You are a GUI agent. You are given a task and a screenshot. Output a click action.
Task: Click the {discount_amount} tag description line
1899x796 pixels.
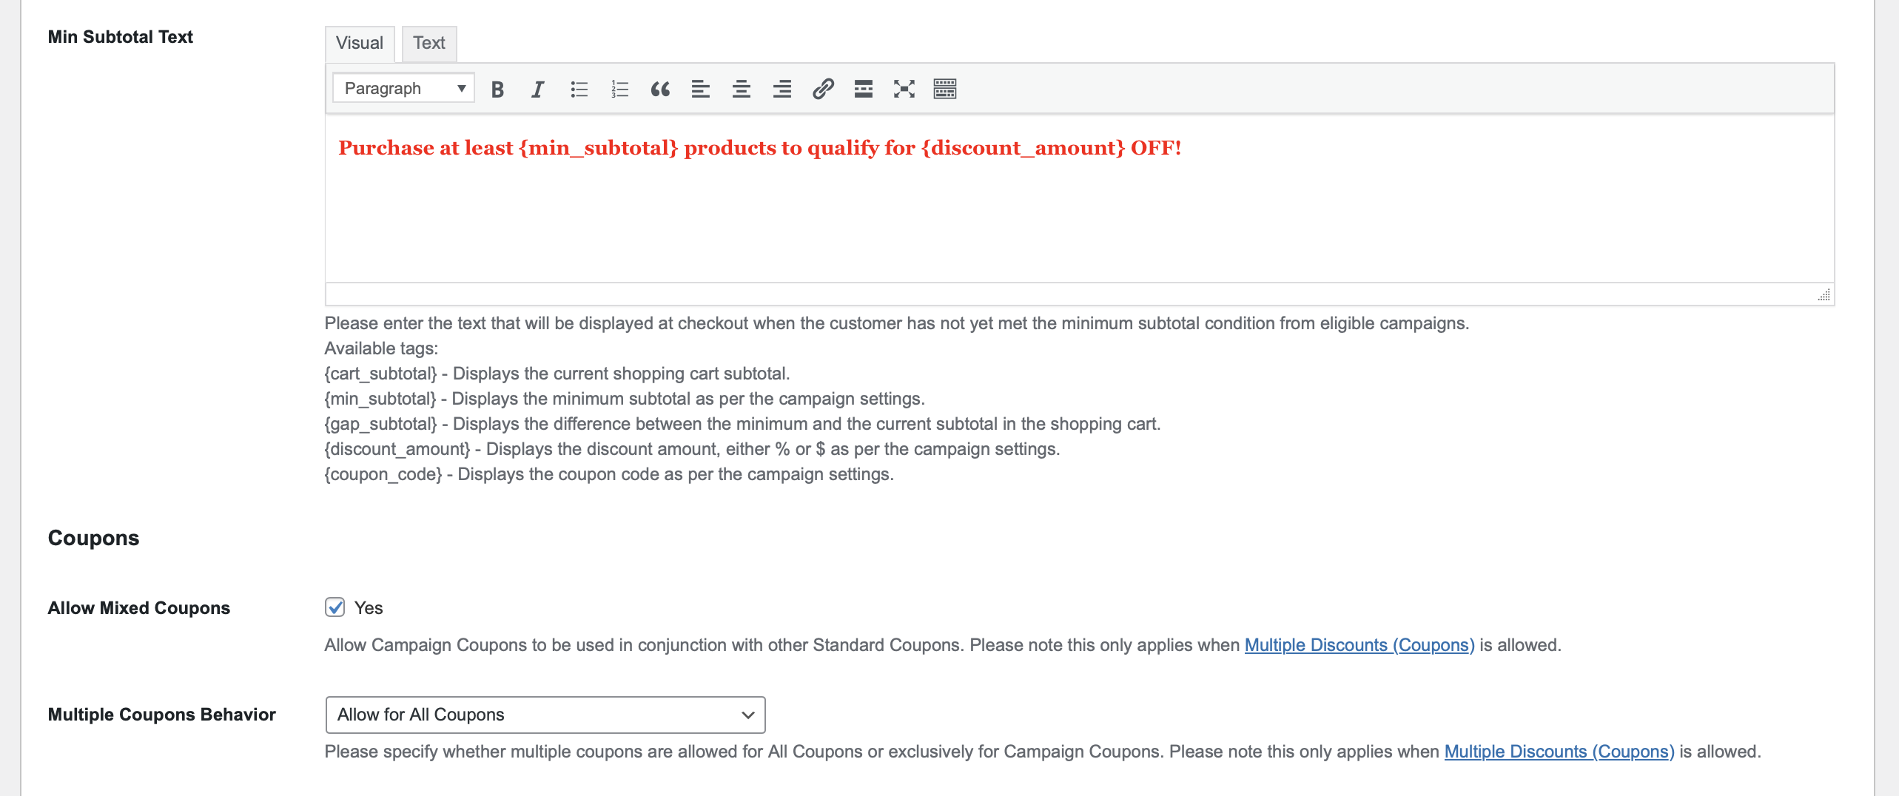[692, 449]
